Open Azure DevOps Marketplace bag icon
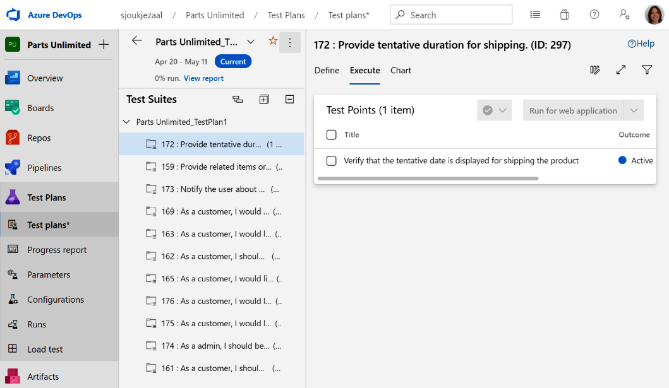The height and width of the screenshot is (388, 669). (564, 14)
